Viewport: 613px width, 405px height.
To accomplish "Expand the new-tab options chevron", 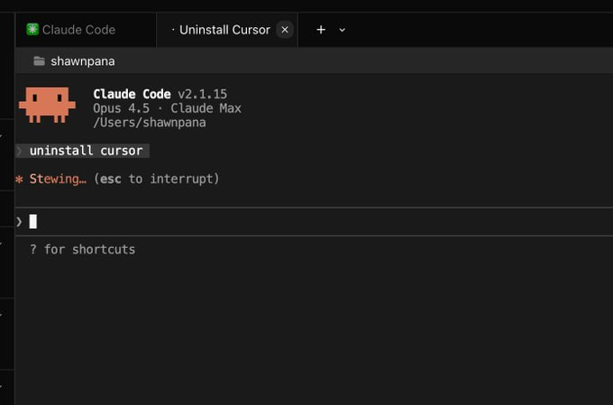I will coord(342,30).
